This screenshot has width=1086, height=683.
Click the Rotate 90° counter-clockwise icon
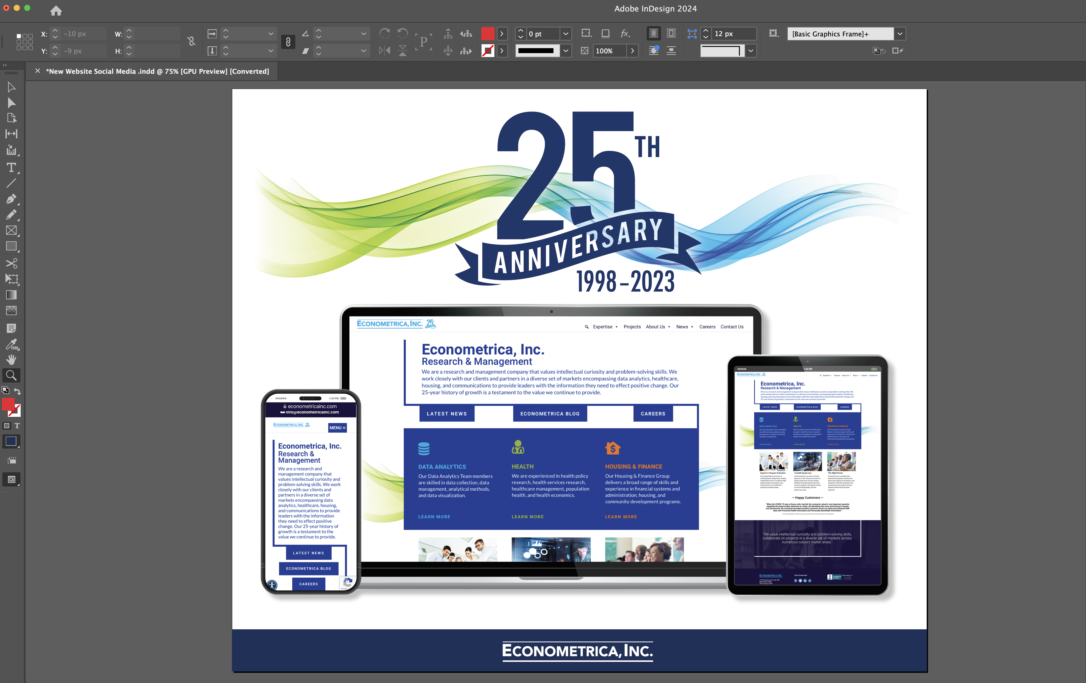click(403, 33)
